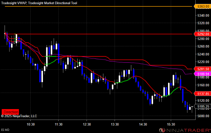This screenshot has height=133, width=211.
Task: Click the current price label 5105.25
Action: tap(202, 106)
